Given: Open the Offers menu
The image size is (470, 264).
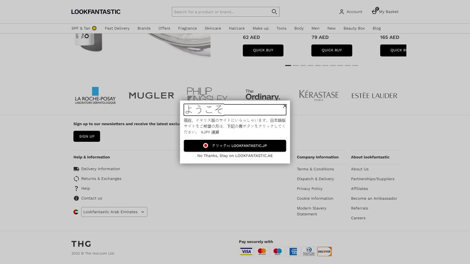Looking at the screenshot, I should (x=164, y=28).
